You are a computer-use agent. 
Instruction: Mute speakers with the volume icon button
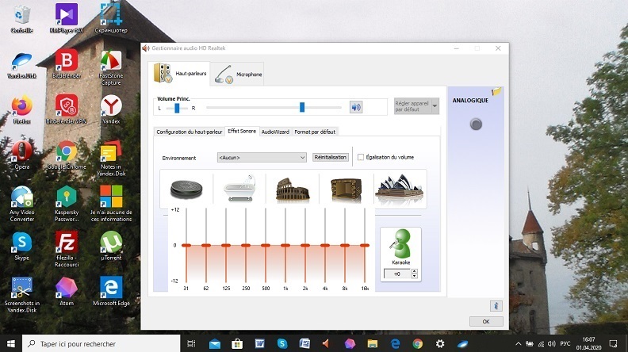[x=356, y=107]
